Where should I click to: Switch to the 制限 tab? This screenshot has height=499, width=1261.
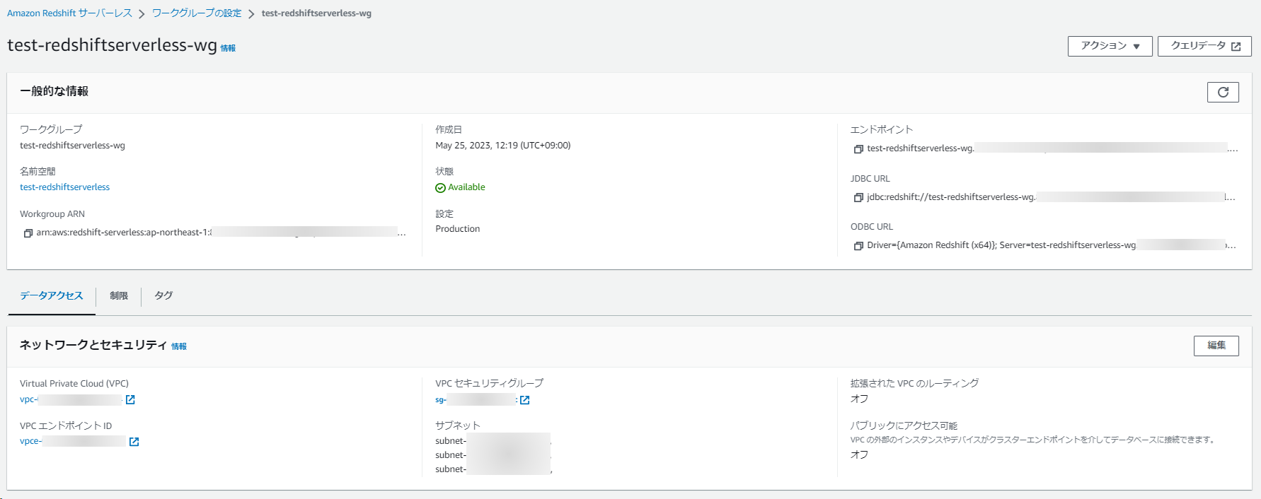click(x=119, y=296)
